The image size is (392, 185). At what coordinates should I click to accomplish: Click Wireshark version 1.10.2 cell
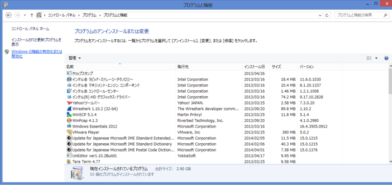(305, 109)
